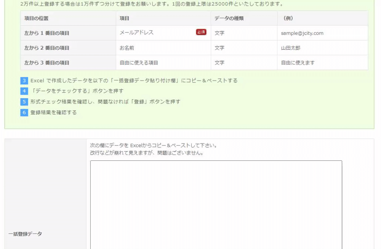Click the '左から 2 番目の項目' row header
Screen dimensions: 381x249
click(x=68, y=48)
